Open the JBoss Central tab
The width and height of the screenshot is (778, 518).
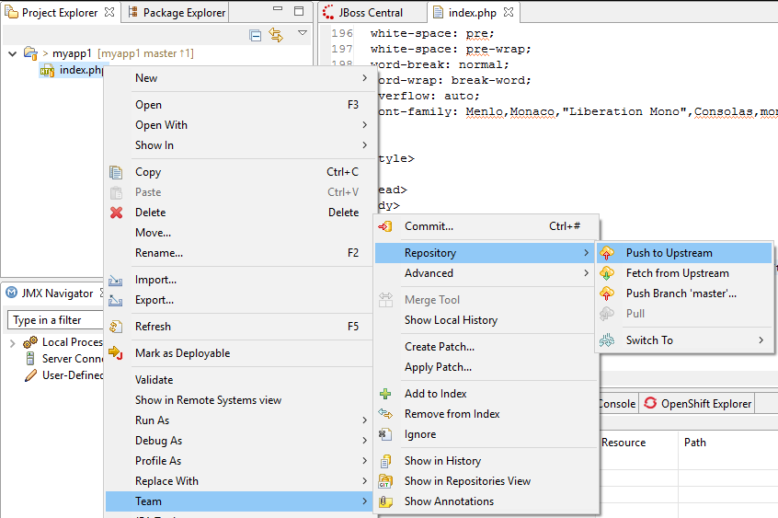[370, 12]
